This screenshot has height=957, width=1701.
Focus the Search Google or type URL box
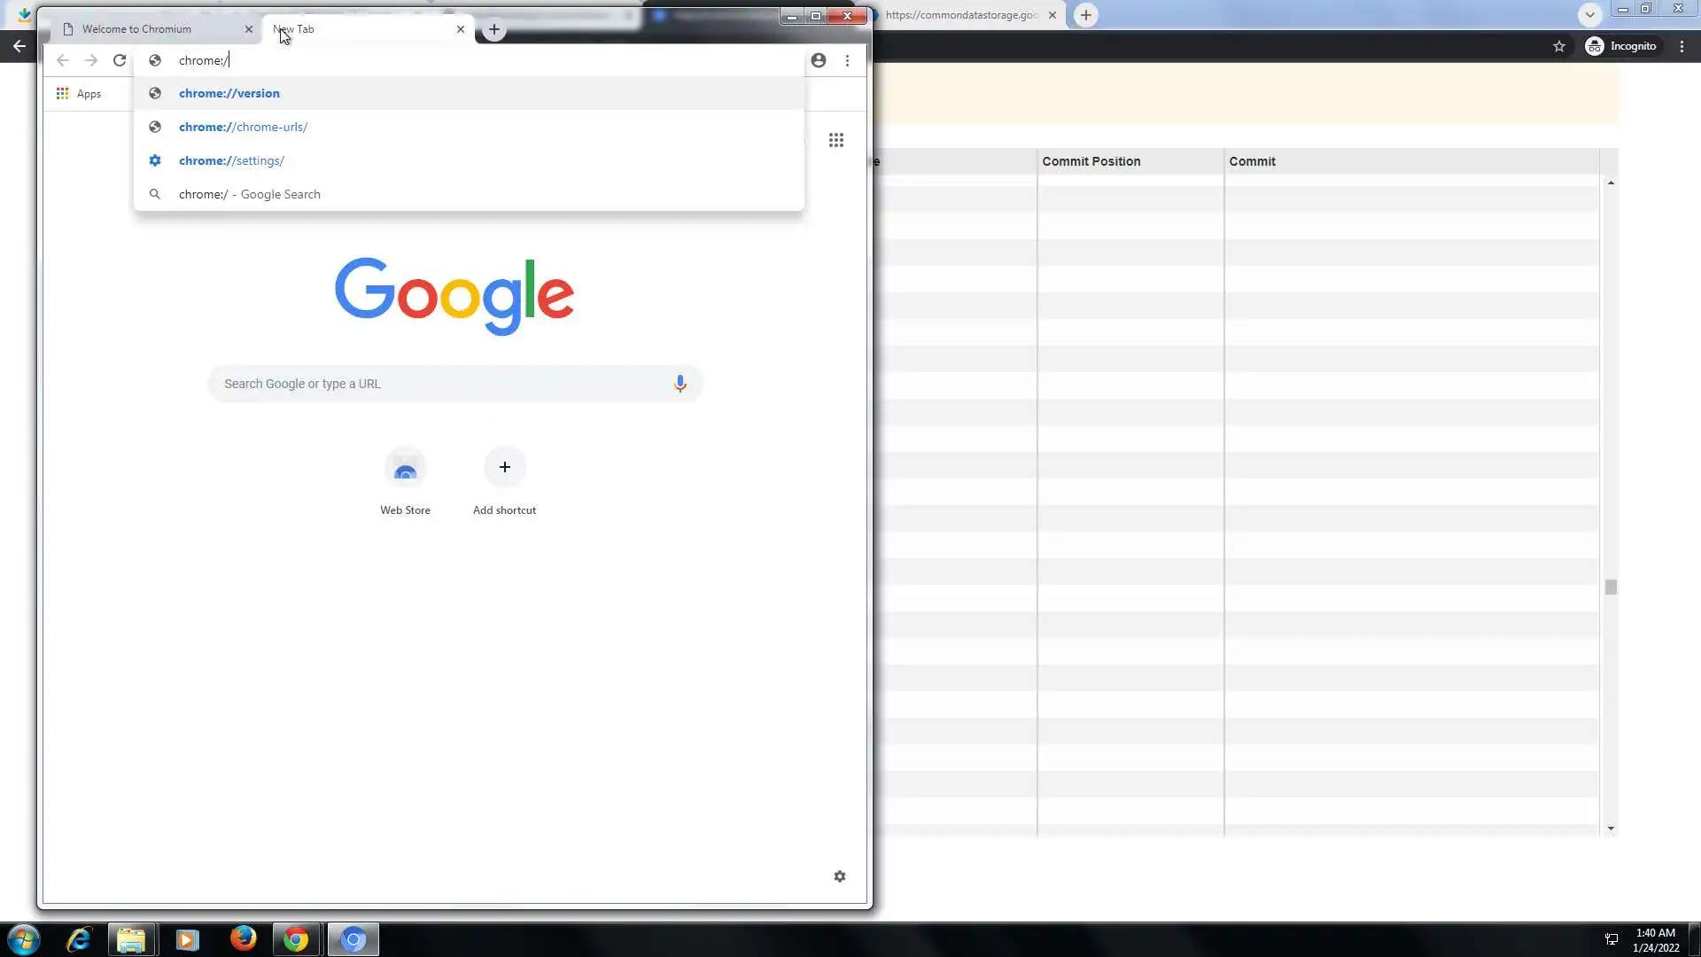coord(443,384)
